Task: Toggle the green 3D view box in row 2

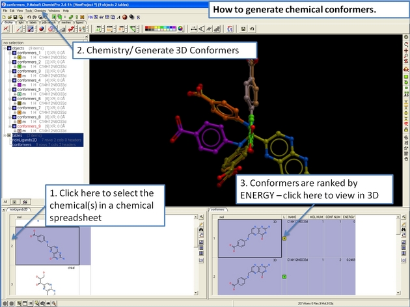Action: pyautogui.click(x=284, y=276)
